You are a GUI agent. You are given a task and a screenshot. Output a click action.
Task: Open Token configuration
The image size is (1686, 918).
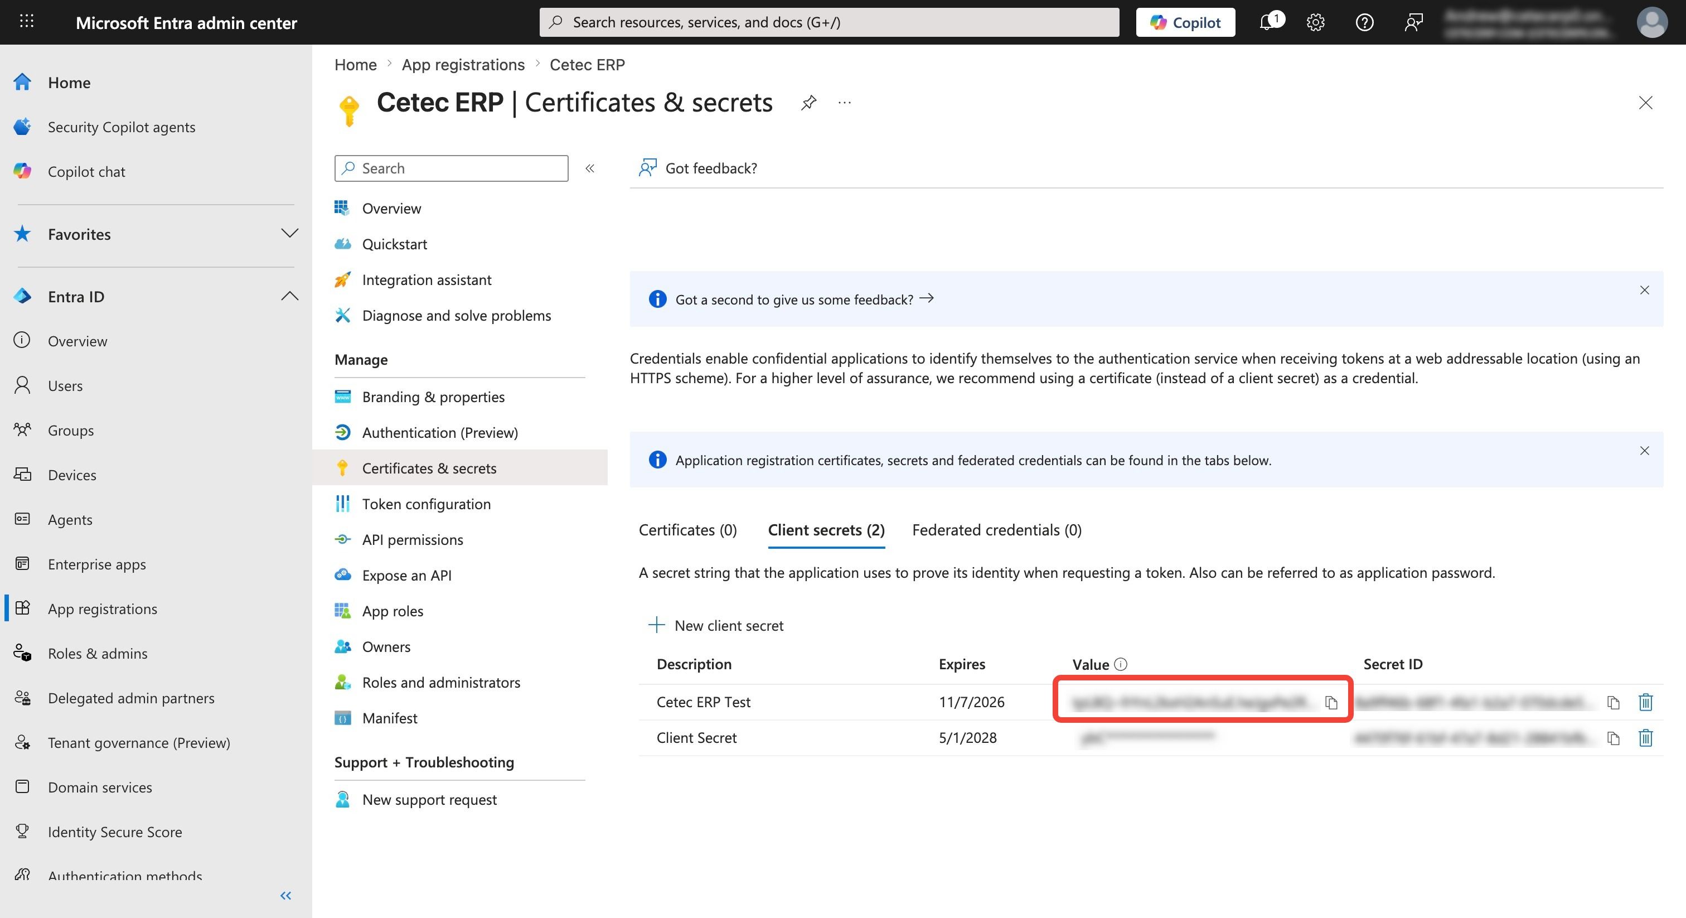click(x=426, y=504)
